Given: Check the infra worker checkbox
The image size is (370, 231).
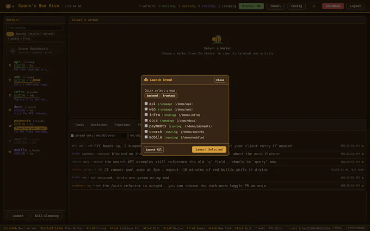Looking at the screenshot, I should [x=146, y=115].
